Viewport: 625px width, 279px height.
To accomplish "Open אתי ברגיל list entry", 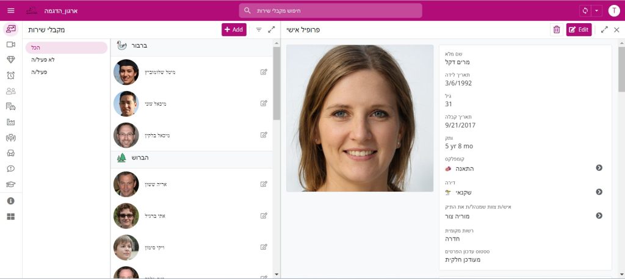I will 191,216.
